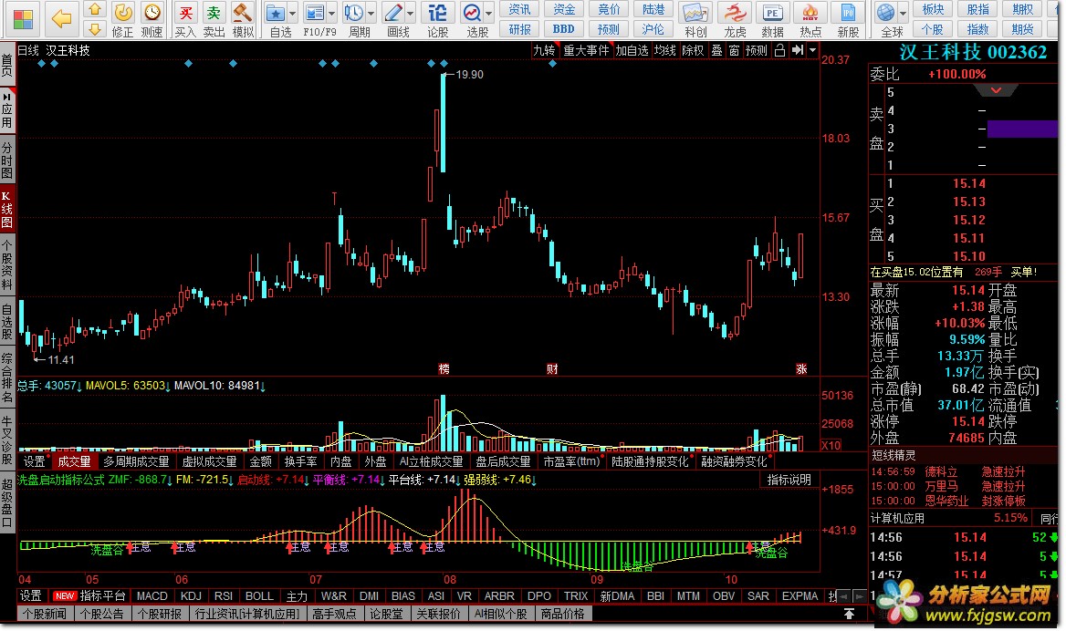The image size is (1066, 631).
Task: Toggle the 窗 multi-window option
Action: 734,50
